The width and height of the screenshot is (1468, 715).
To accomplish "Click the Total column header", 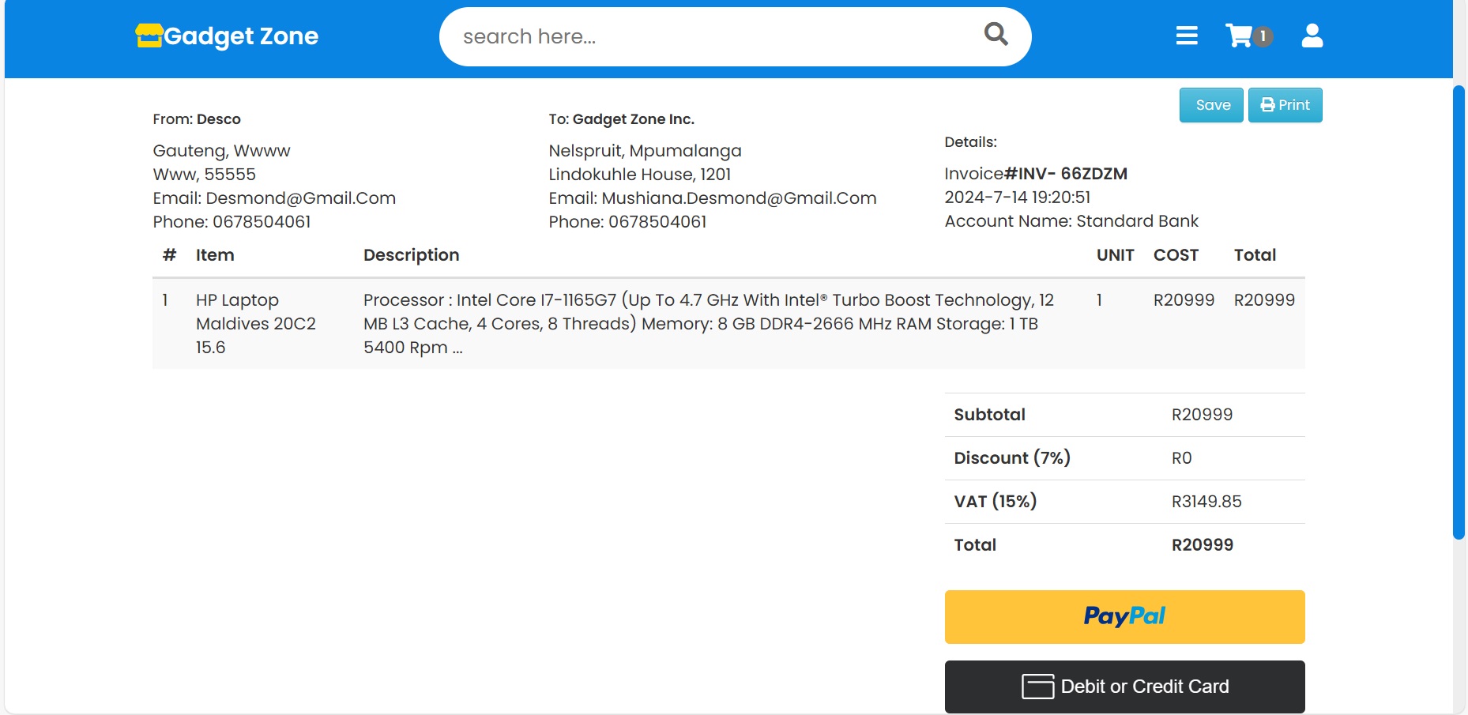I will 1255,255.
